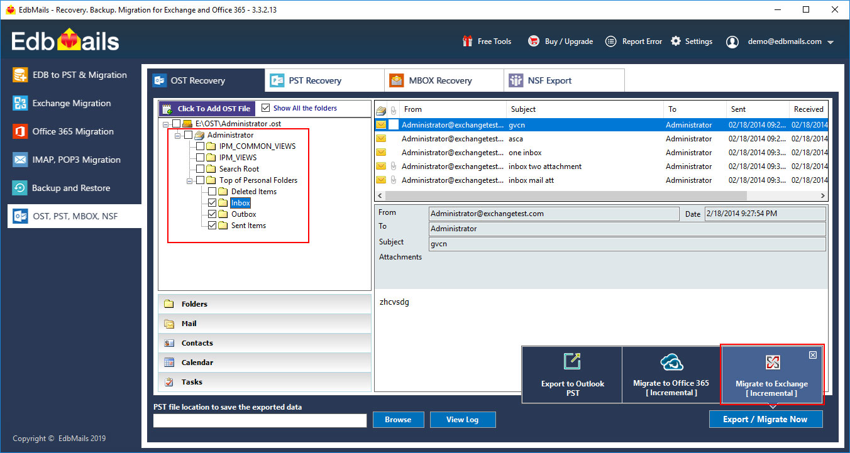Click the Migrate to Office 365 cloud icon

coord(671,362)
